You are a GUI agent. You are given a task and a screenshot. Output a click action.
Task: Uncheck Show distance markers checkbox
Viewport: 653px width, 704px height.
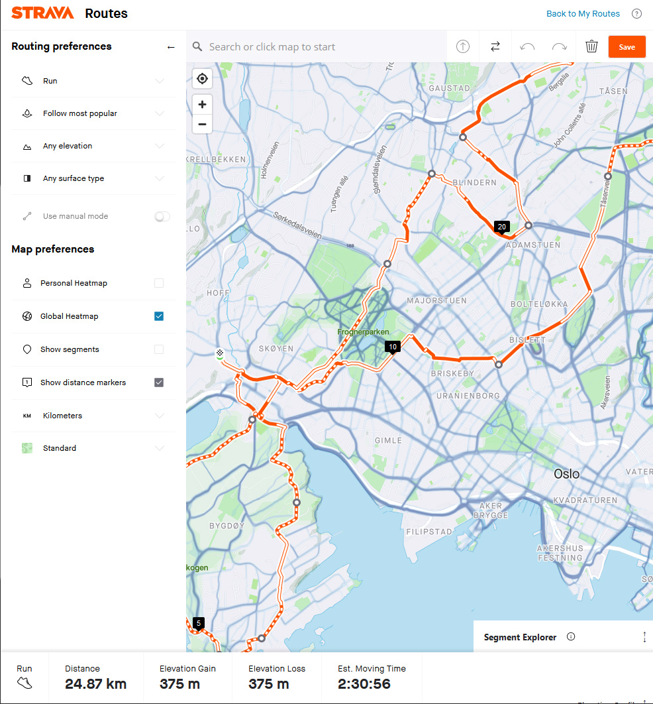click(159, 382)
